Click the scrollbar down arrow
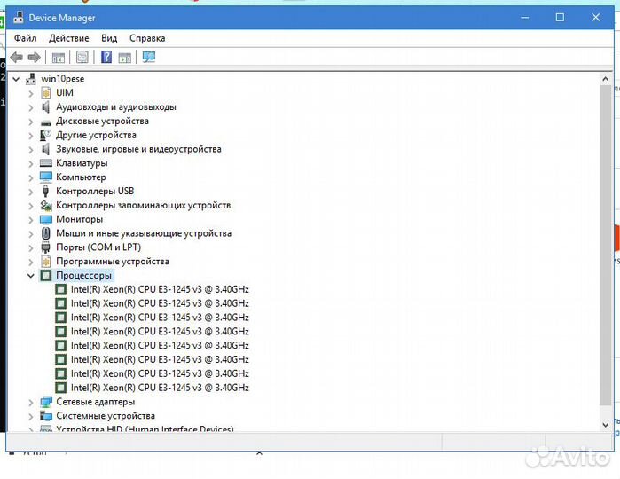Screen dimensions: 620x479 (x=606, y=425)
